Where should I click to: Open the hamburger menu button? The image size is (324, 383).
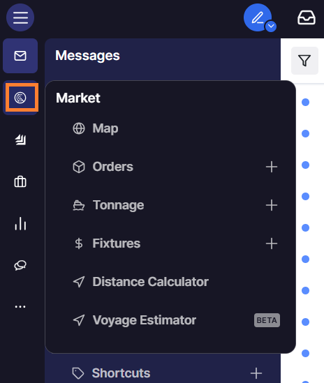[x=20, y=17]
